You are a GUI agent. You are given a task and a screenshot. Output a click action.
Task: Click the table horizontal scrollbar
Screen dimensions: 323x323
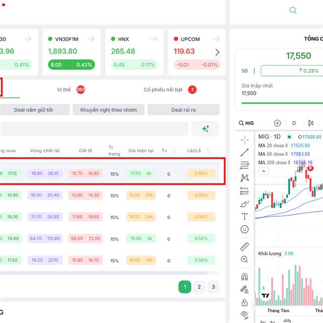(103, 273)
